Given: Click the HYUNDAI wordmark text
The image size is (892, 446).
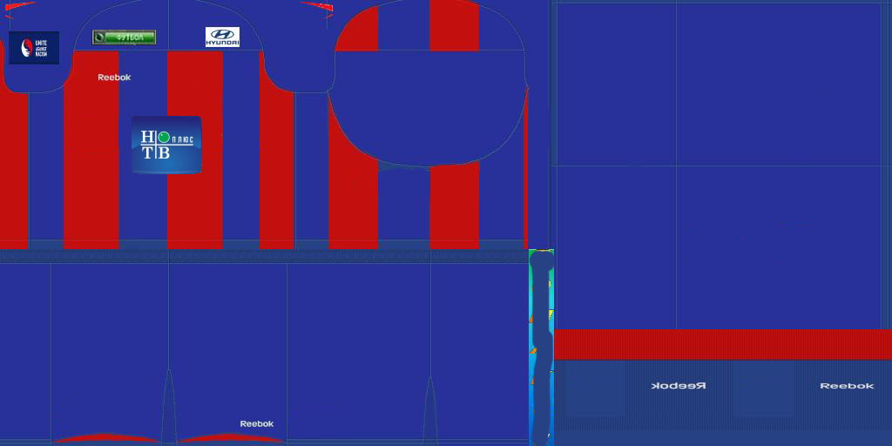Looking at the screenshot, I should [x=222, y=43].
